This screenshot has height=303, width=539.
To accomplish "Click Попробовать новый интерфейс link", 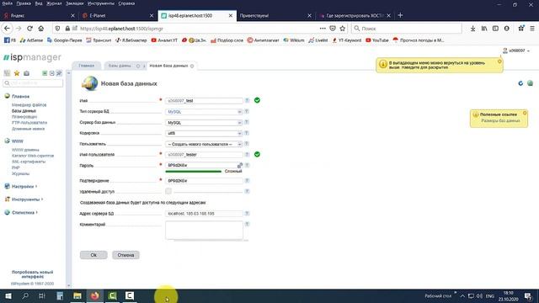I will (33, 274).
